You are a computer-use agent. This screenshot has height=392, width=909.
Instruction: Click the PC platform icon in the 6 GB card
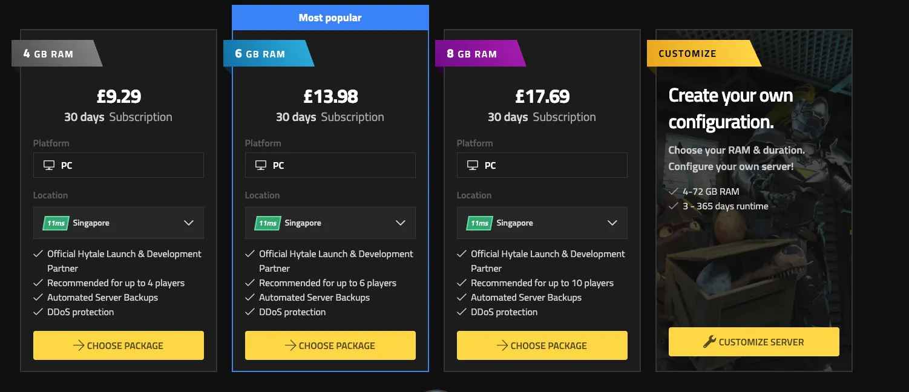261,165
